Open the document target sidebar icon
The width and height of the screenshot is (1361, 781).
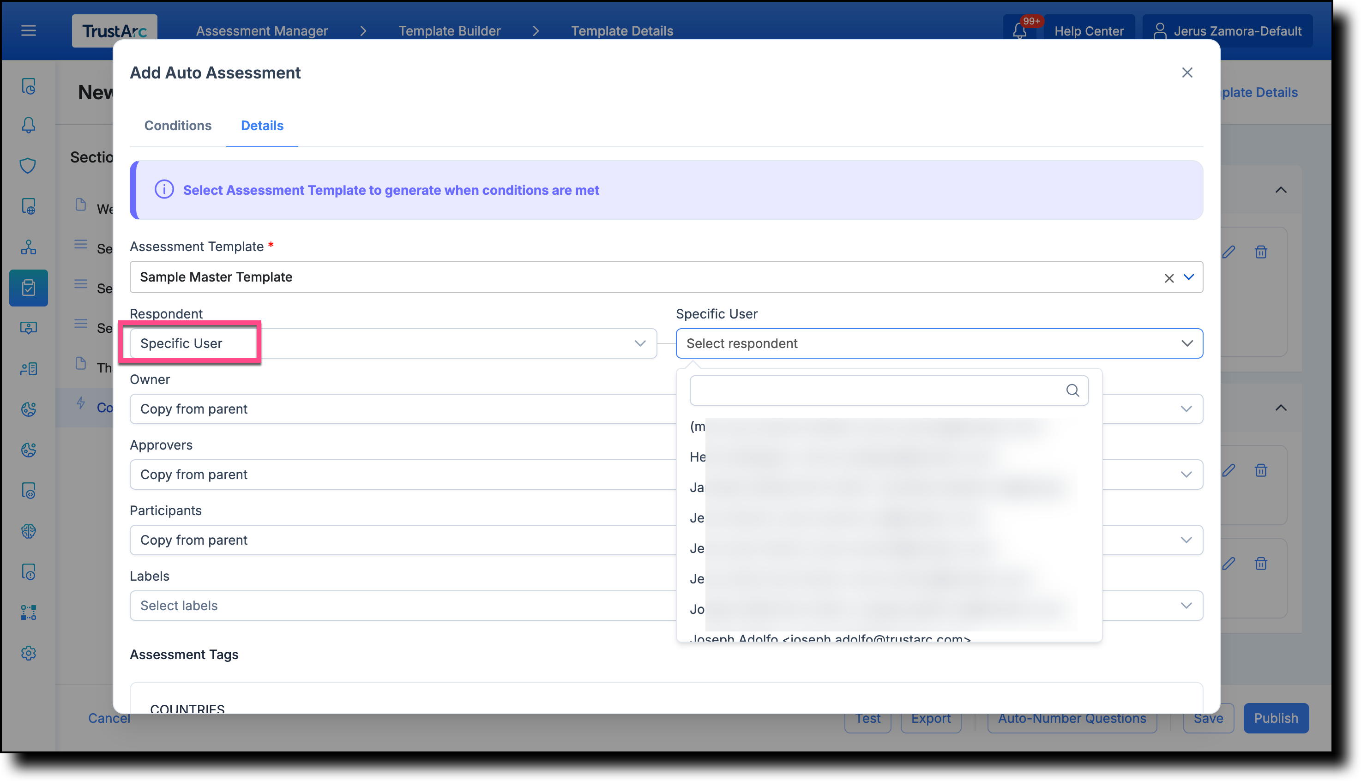point(29,491)
